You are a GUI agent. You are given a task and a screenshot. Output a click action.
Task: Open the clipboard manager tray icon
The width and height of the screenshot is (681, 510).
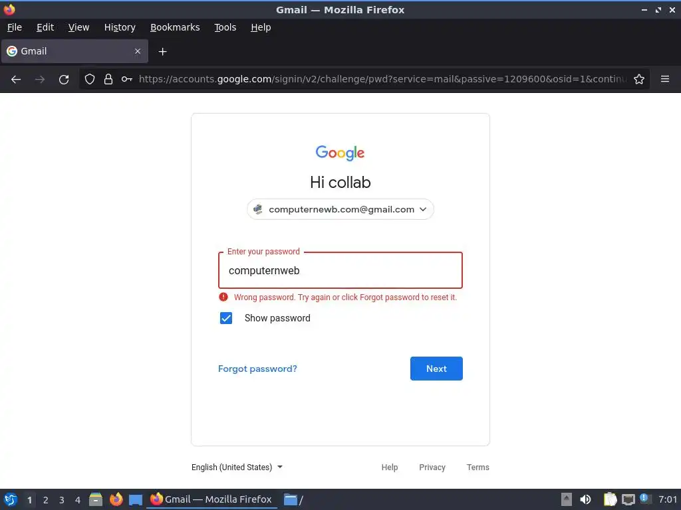611,499
